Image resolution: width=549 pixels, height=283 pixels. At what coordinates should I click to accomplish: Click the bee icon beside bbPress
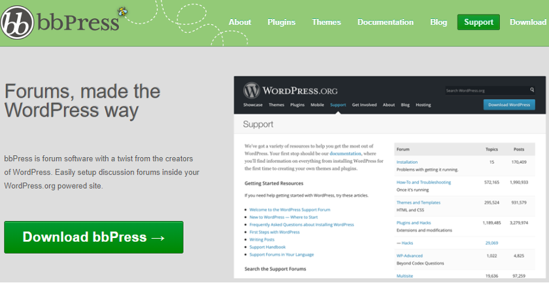tap(123, 12)
